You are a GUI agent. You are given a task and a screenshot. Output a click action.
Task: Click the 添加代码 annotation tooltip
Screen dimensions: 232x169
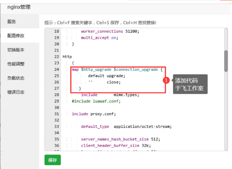(189, 84)
